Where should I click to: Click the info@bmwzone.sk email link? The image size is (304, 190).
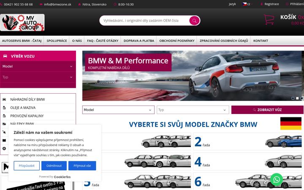57,4
